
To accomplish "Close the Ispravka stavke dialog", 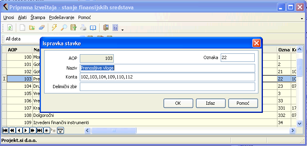I will pos(256,43).
